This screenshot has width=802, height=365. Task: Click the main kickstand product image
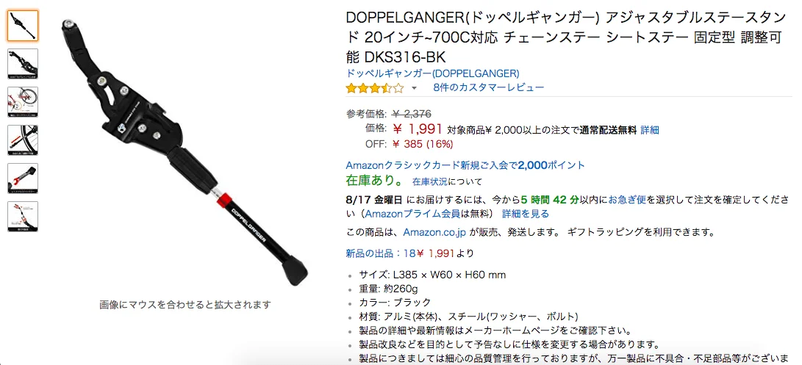coord(184,153)
